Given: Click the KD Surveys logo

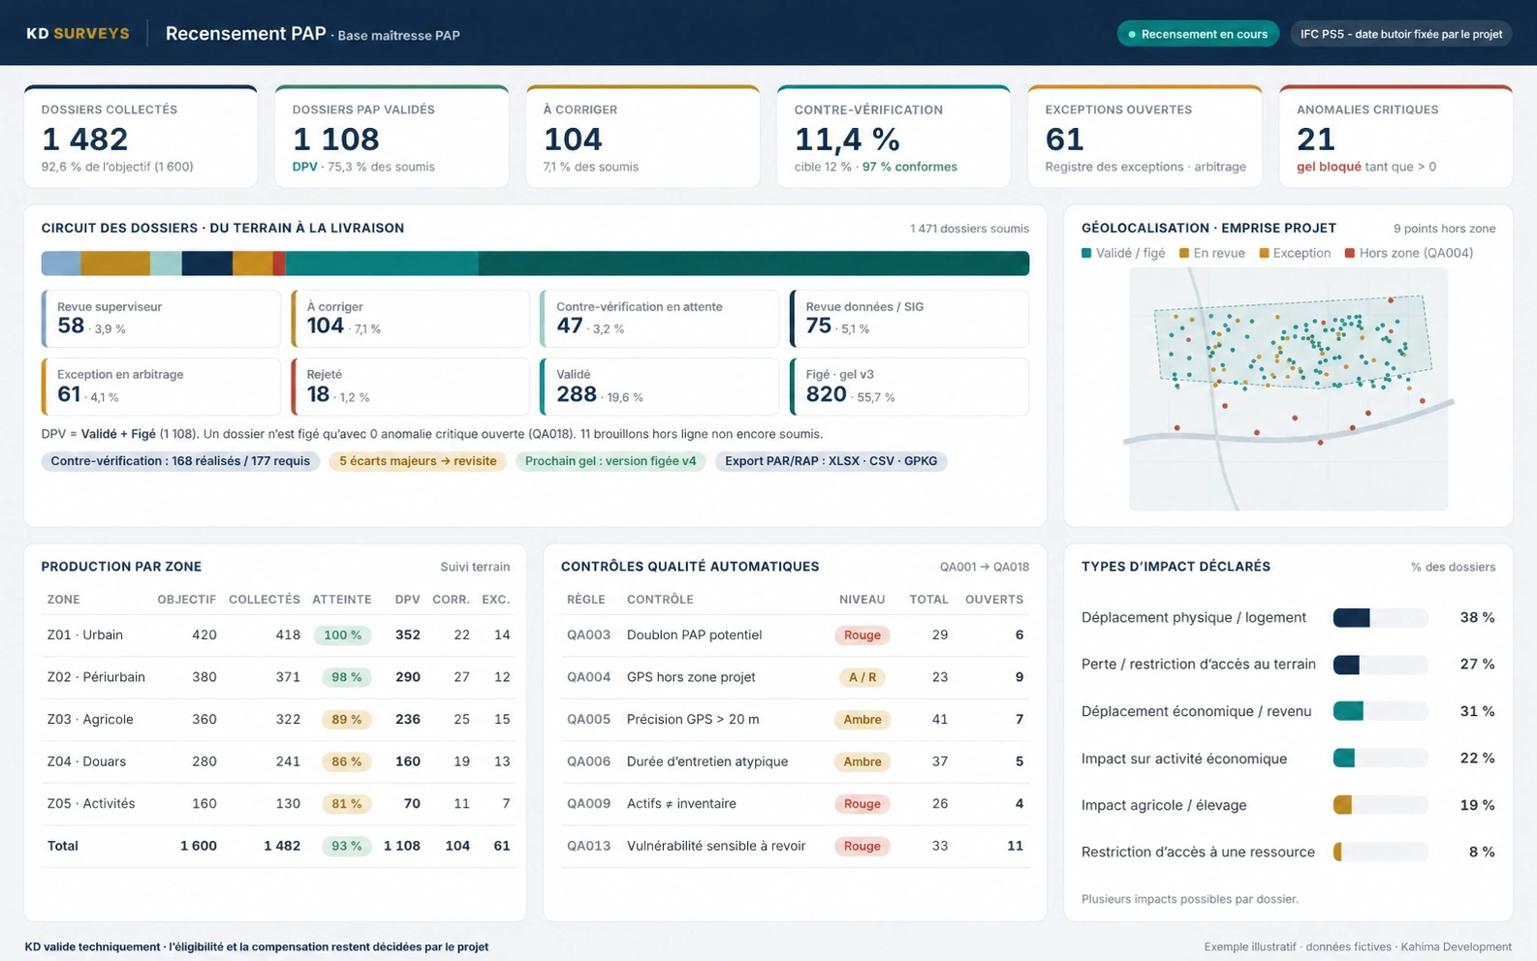Looking at the screenshot, I should point(78,33).
